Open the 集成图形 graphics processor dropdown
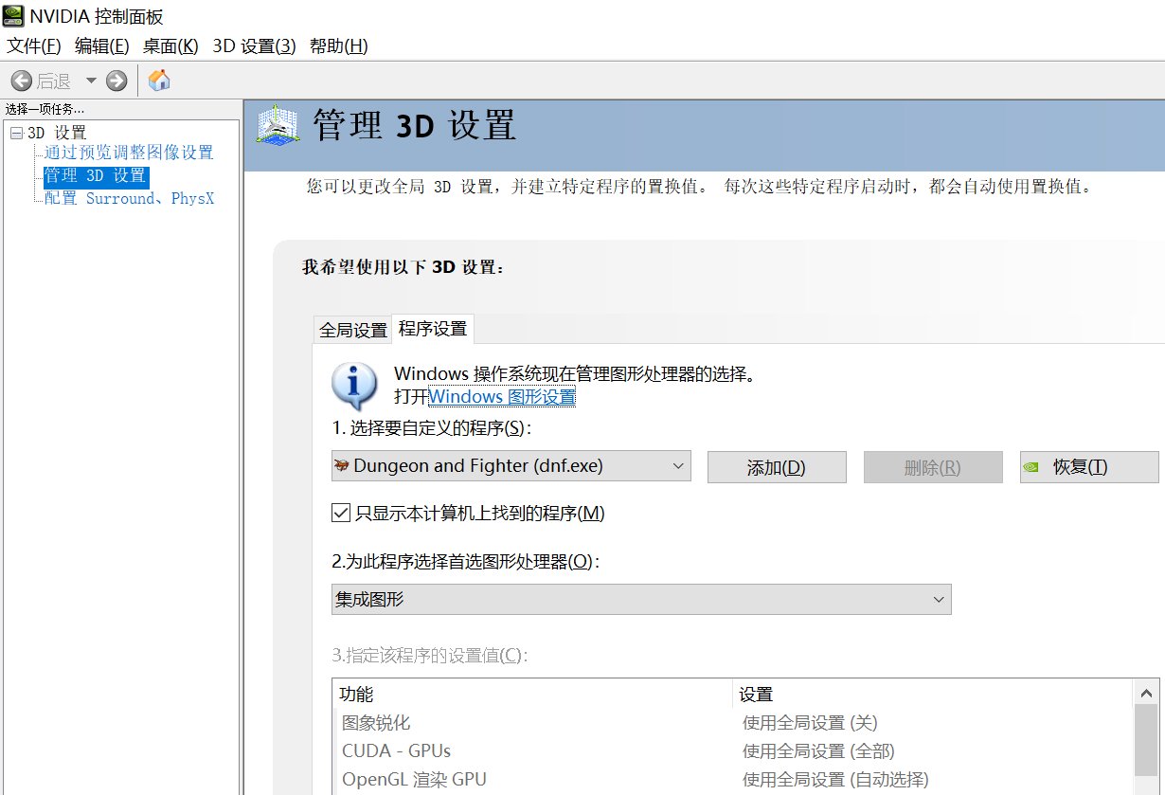 [641, 599]
